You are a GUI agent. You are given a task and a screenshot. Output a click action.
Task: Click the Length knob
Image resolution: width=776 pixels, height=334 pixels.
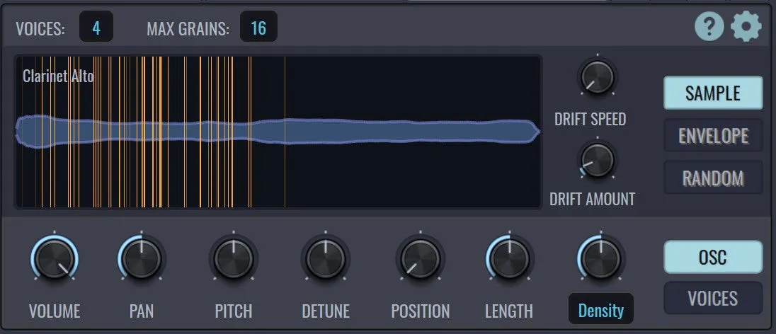click(509, 259)
